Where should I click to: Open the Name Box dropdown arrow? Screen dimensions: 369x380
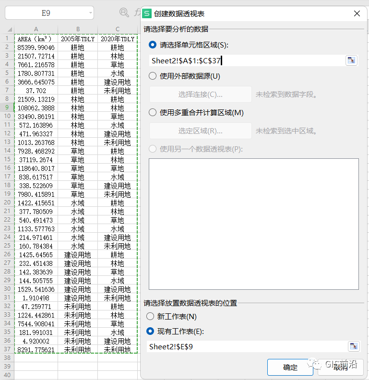[90, 13]
